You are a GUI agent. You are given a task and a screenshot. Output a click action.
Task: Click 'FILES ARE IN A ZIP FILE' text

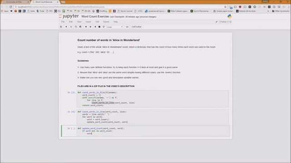(106, 86)
